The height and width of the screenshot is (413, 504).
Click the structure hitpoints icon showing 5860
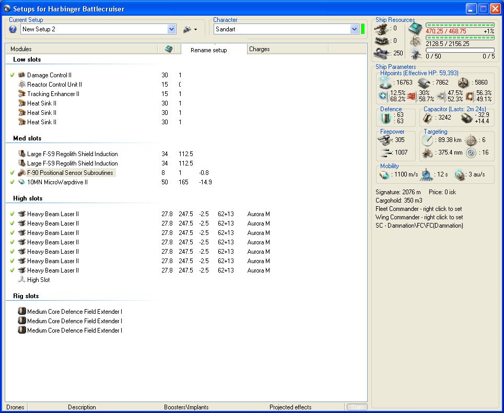point(463,83)
